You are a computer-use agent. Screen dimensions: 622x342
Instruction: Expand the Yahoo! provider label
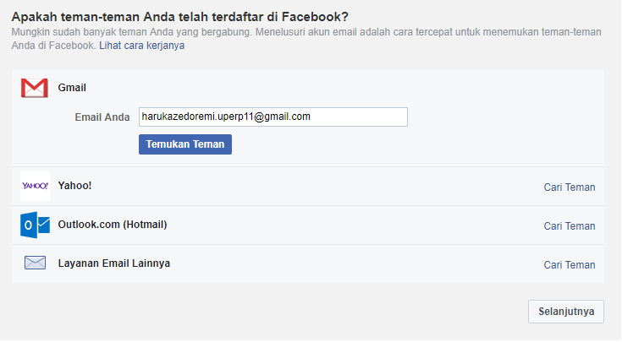tap(74, 186)
